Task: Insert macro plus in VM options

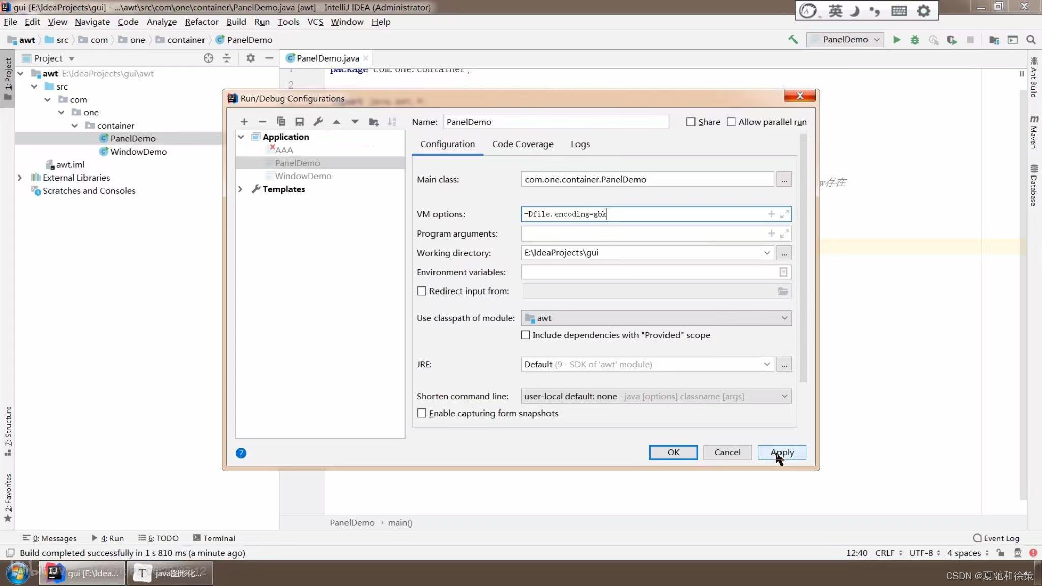Action: pyautogui.click(x=771, y=214)
